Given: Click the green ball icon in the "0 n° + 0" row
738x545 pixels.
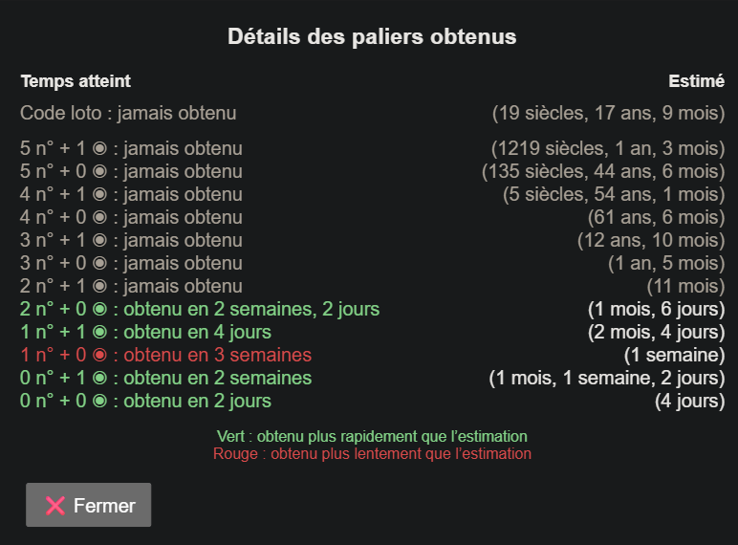Looking at the screenshot, I should [98, 402].
